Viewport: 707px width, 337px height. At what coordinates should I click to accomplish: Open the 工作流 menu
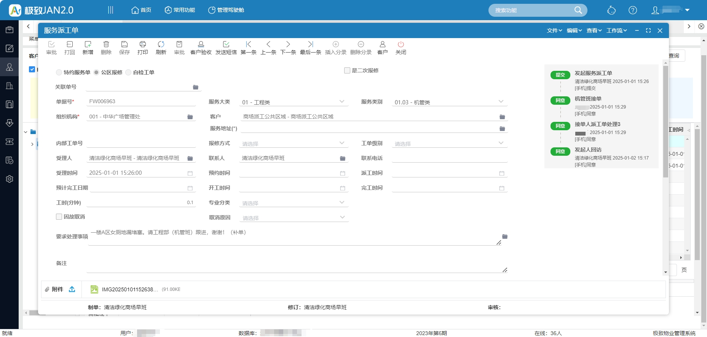pos(616,30)
